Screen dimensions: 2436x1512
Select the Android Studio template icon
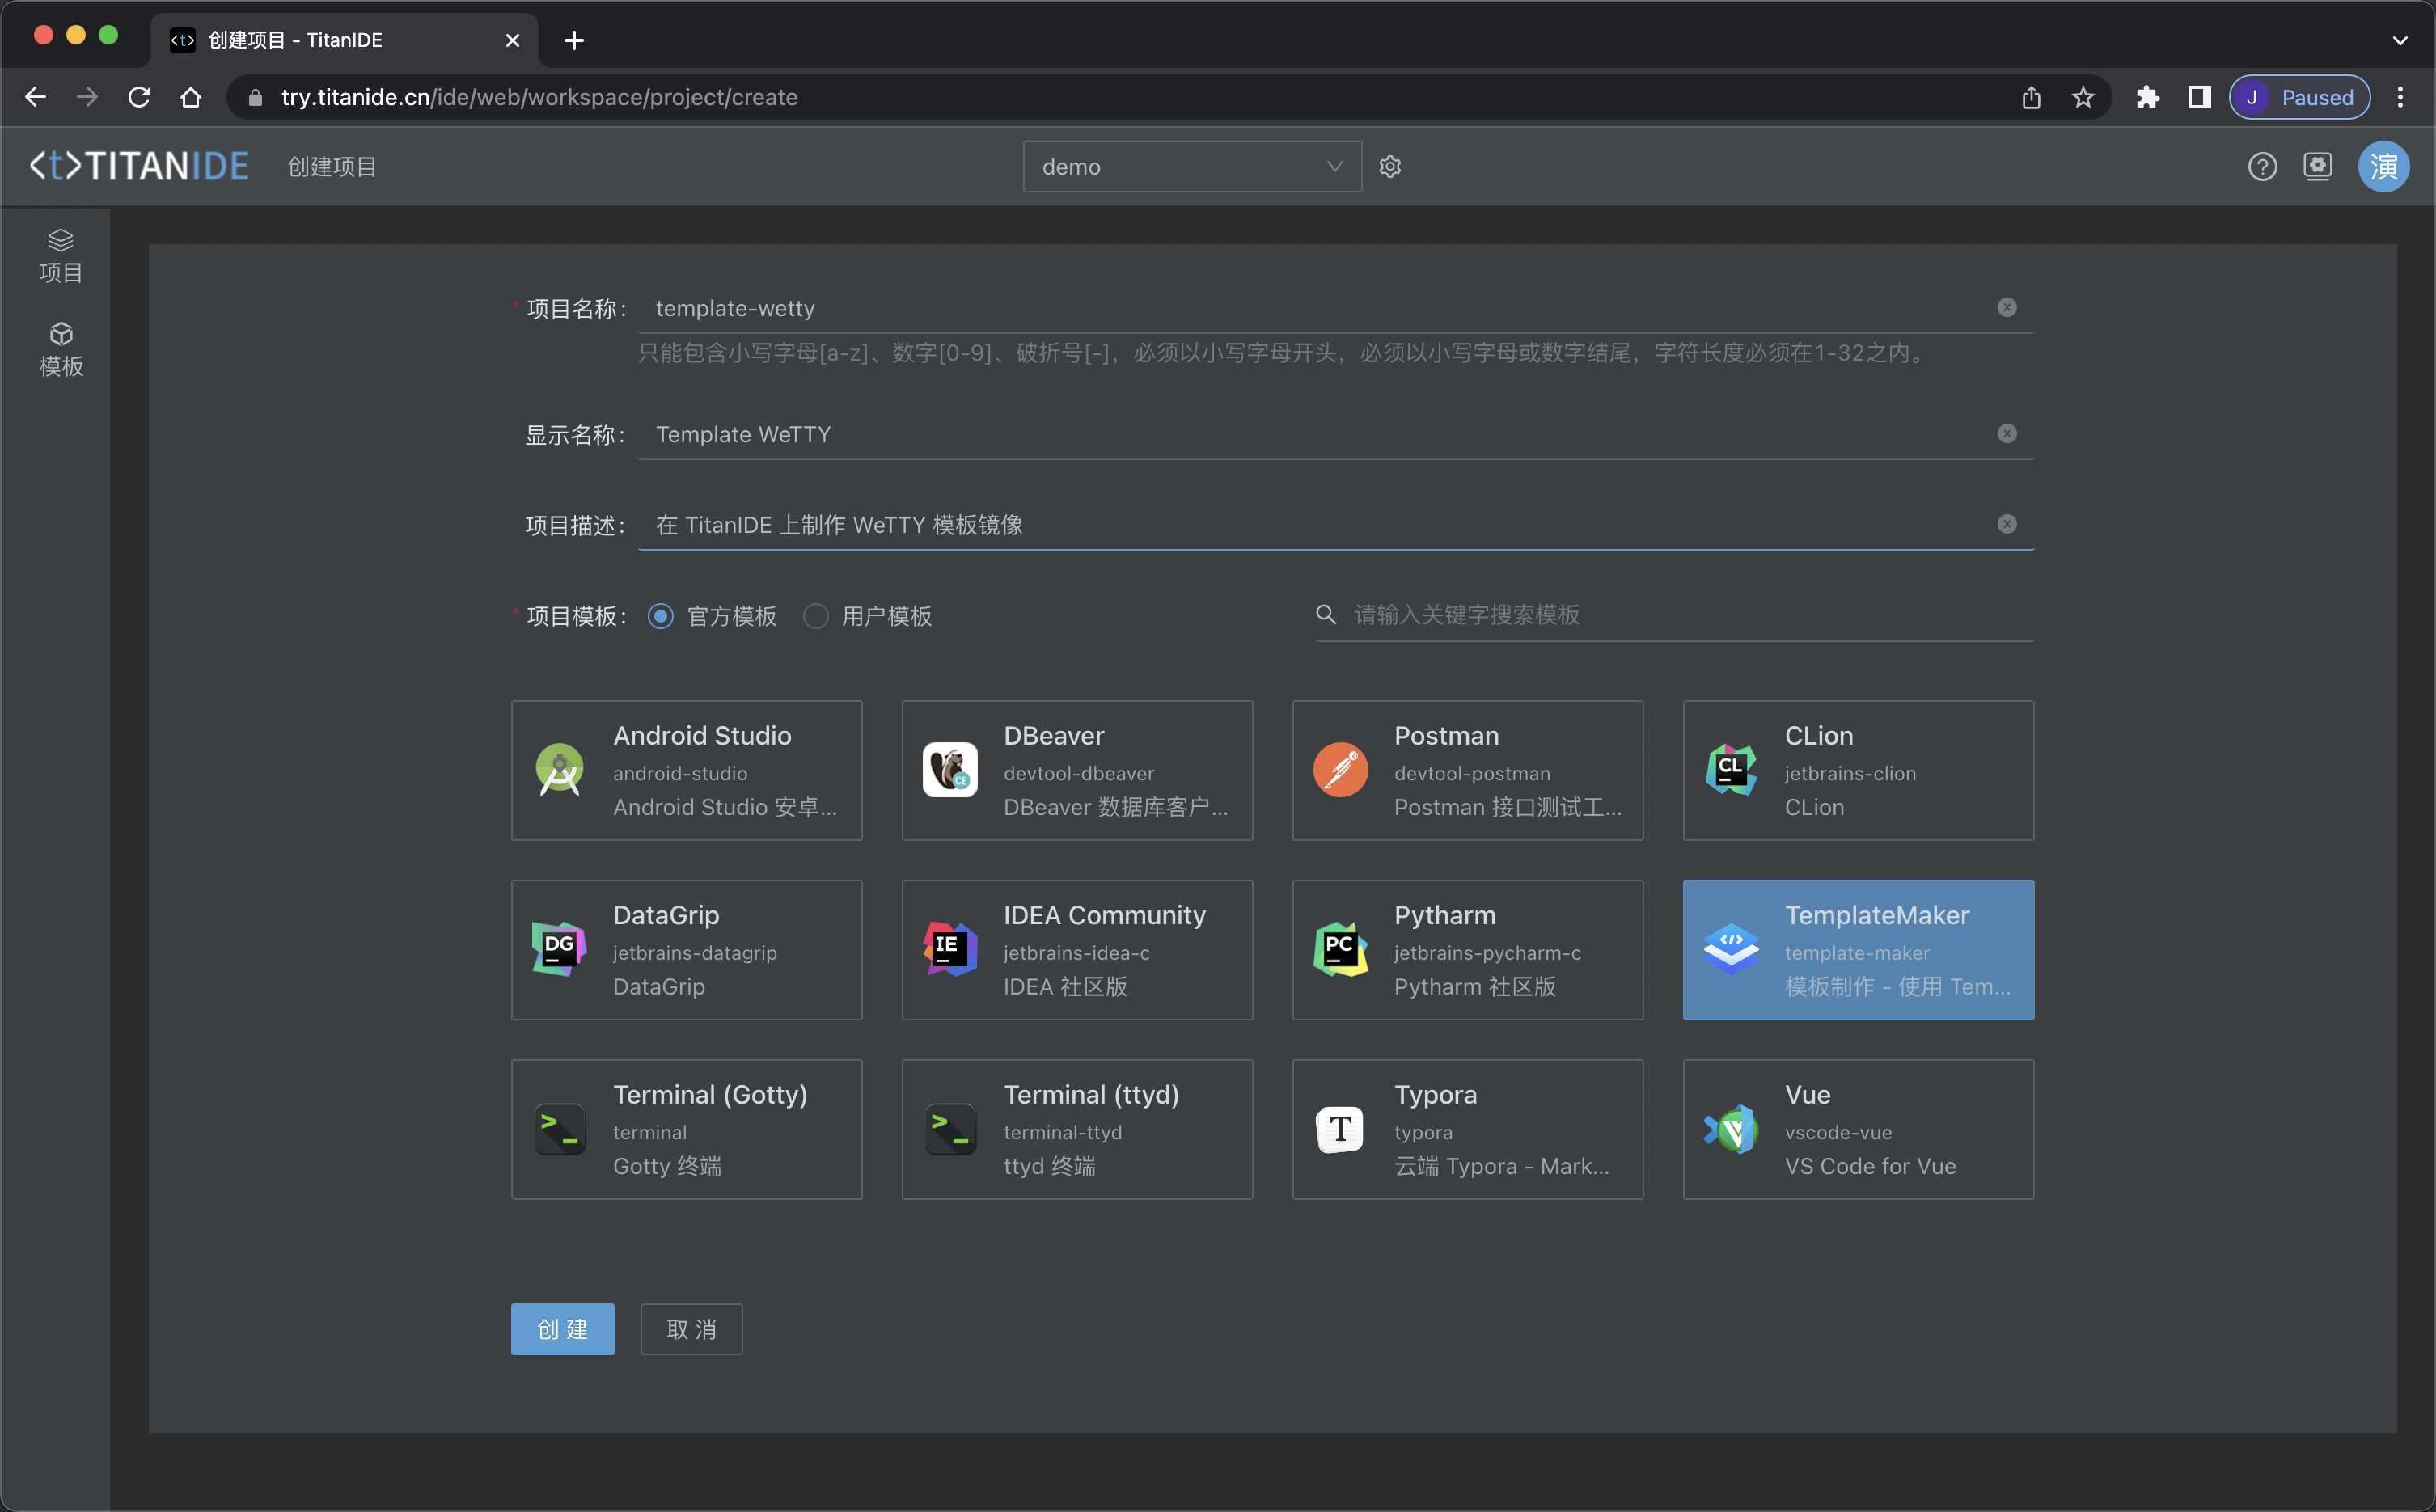[559, 770]
